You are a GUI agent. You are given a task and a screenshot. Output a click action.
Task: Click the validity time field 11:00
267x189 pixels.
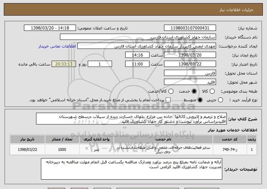137,64
